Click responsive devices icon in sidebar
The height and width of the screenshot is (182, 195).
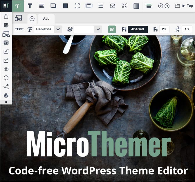(x=6, y=34)
